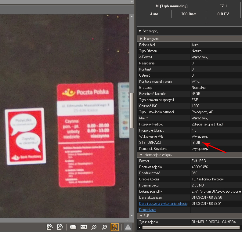
Task: Click the gray warning triangle icon
Action: pyautogui.click(x=128, y=227)
